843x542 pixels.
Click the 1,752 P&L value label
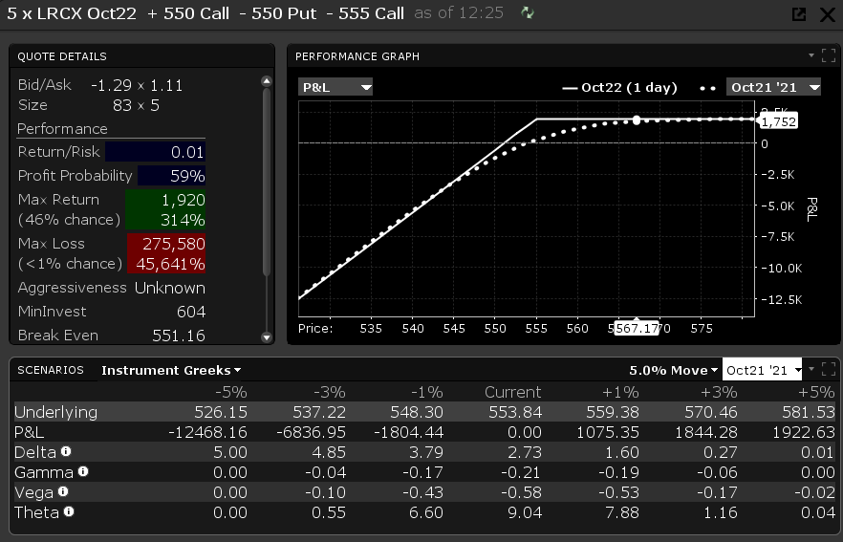[x=777, y=121]
